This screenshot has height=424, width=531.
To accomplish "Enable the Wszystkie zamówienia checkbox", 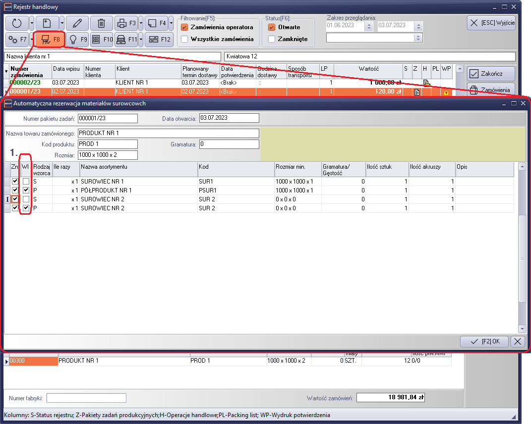I will pos(184,39).
